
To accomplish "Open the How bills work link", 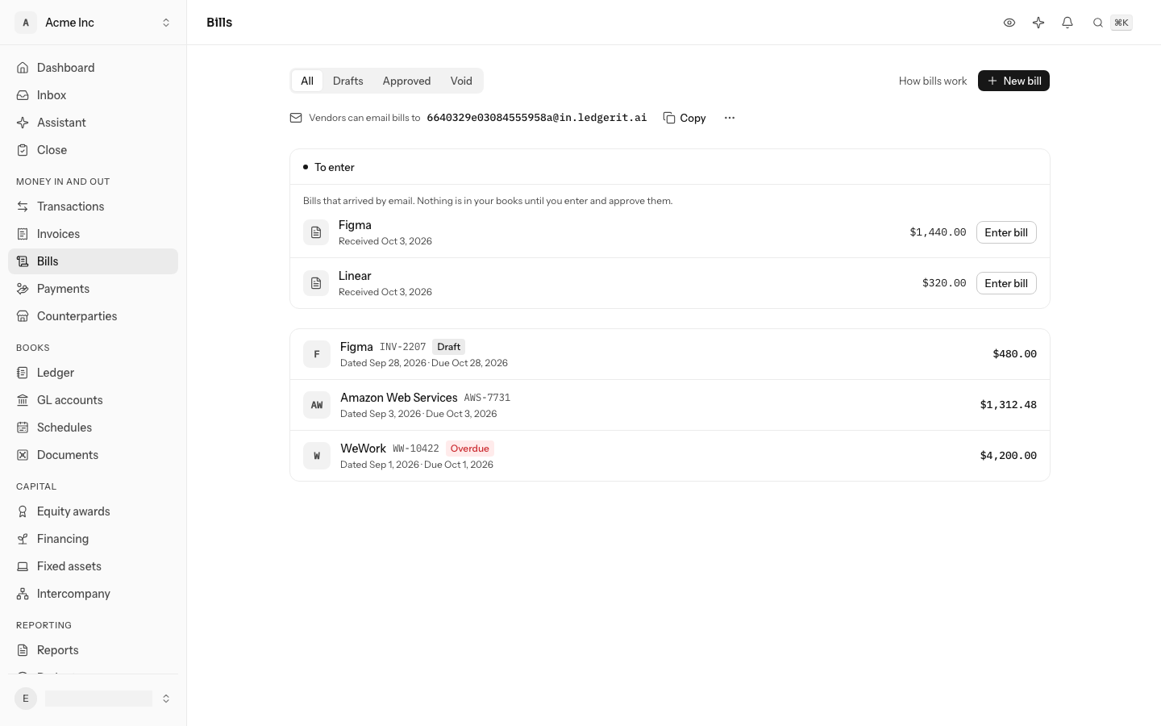I will tap(933, 81).
